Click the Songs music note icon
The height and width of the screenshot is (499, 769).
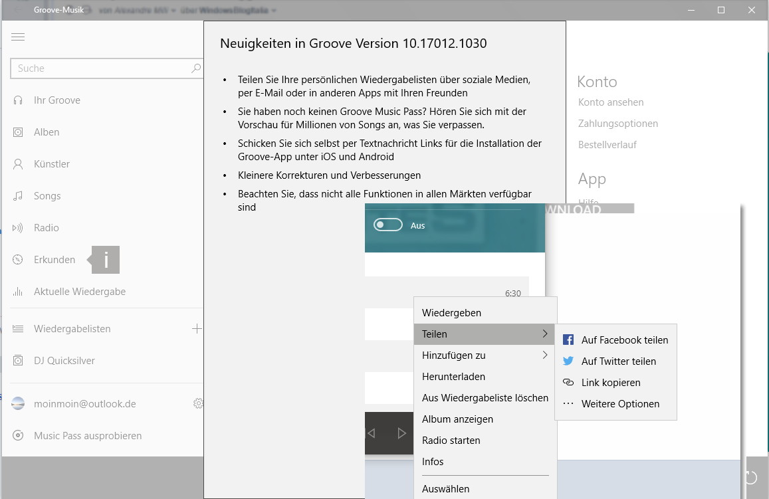click(x=18, y=196)
